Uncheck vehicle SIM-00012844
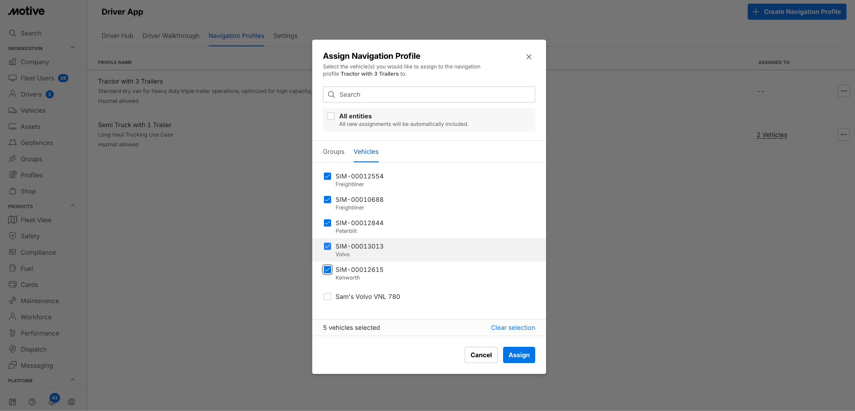Viewport: 855px width, 411px height. pyautogui.click(x=328, y=223)
